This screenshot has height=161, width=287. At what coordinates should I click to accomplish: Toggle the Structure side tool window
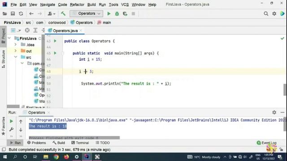click(x=3, y=59)
